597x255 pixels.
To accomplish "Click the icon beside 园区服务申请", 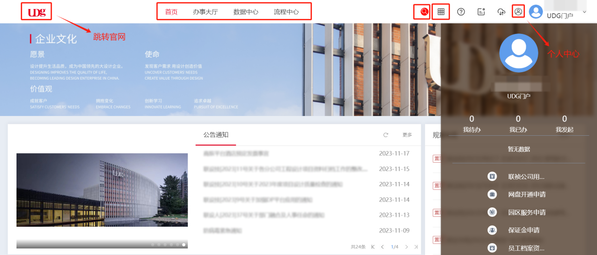I will (x=492, y=212).
